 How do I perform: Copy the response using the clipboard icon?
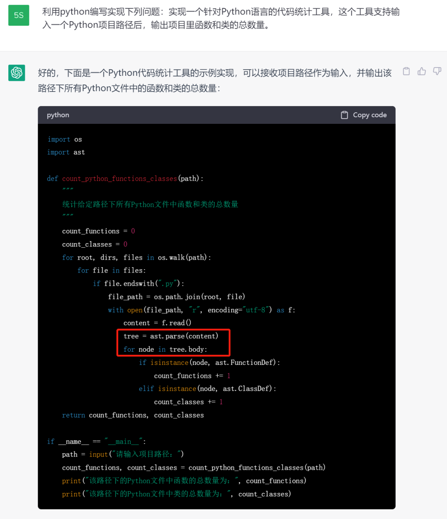(x=406, y=71)
